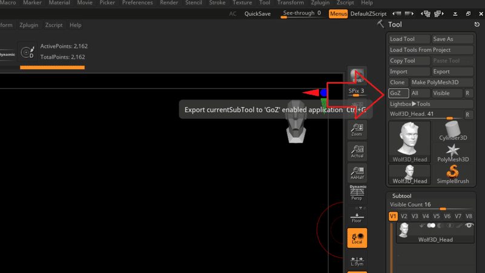Click next layout right arrows icon

(x=409, y=13)
